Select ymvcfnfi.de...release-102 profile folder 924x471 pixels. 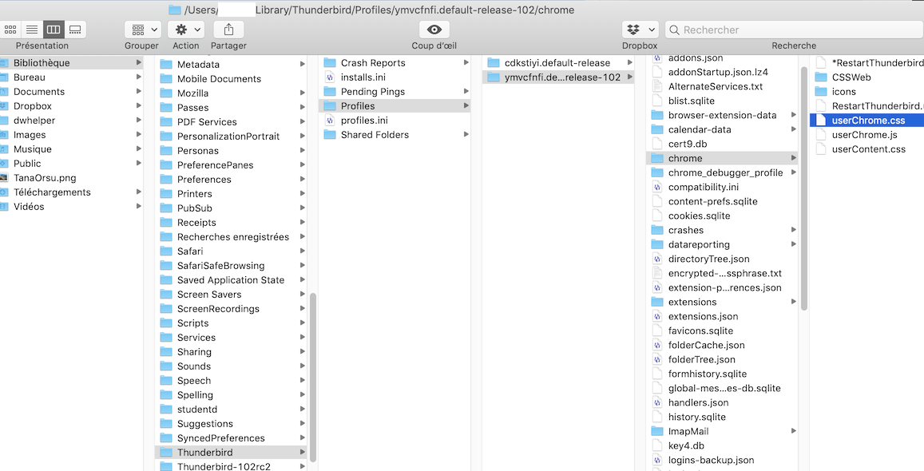(558, 77)
